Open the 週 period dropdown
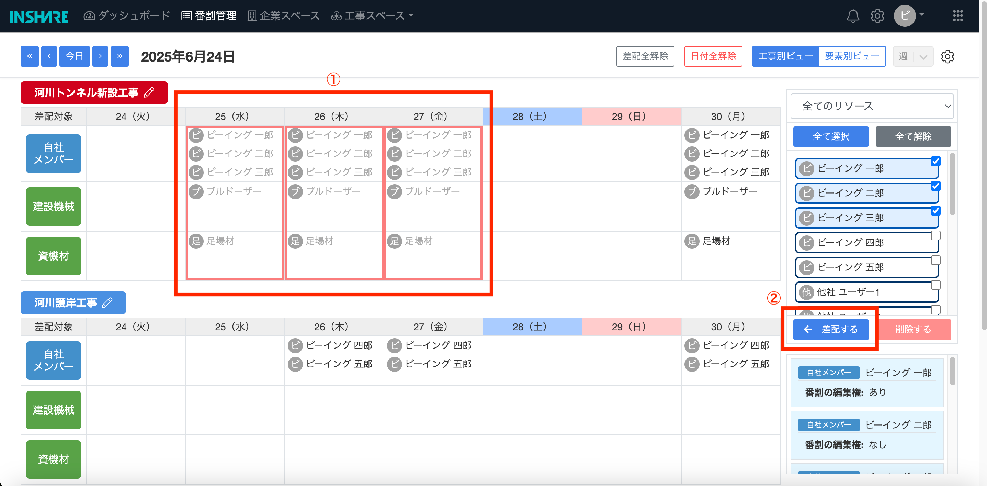The height and width of the screenshot is (486, 987). [913, 56]
